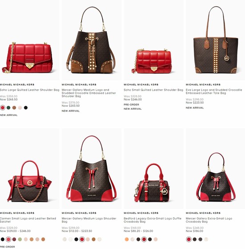View the Carmen Small belted satchel image
This screenshot has width=245, height=249.
[x=29, y=182]
